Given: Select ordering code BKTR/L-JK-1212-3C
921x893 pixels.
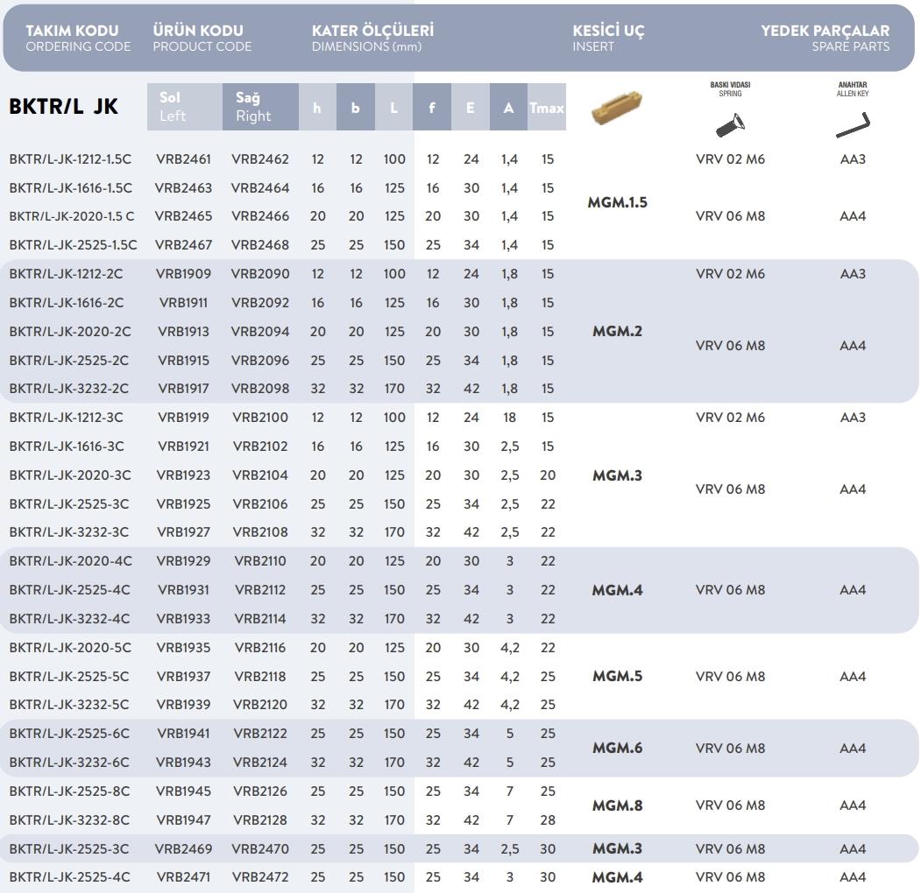Looking at the screenshot, I should click(66, 417).
